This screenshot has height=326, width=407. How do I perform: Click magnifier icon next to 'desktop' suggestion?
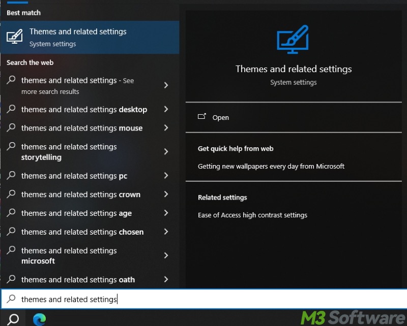(x=11, y=109)
